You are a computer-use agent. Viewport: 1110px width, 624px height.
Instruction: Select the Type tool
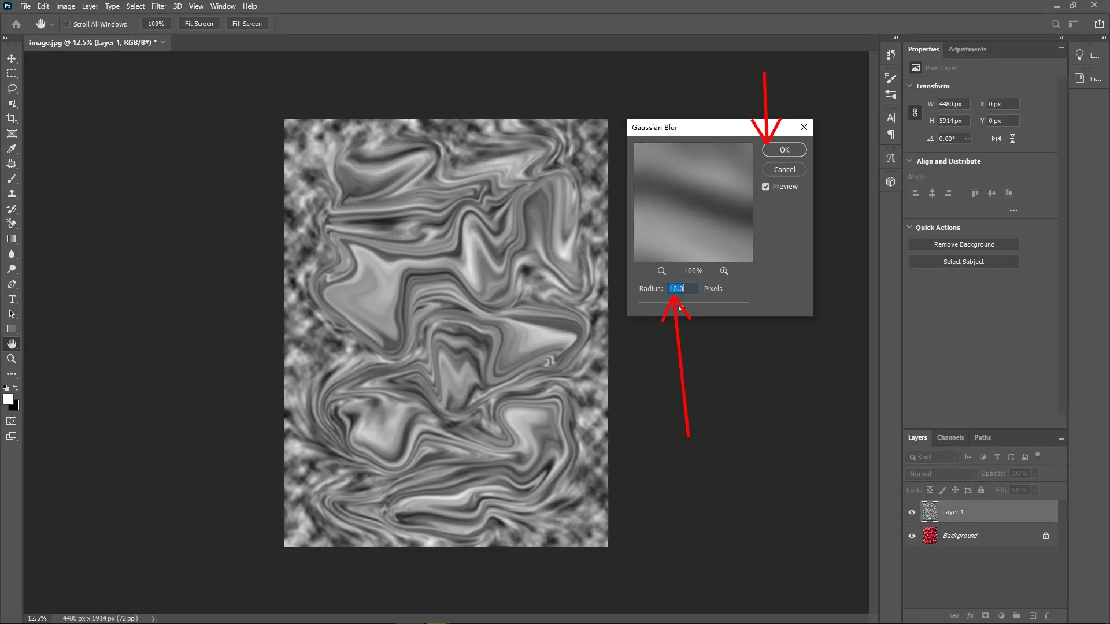(x=12, y=299)
